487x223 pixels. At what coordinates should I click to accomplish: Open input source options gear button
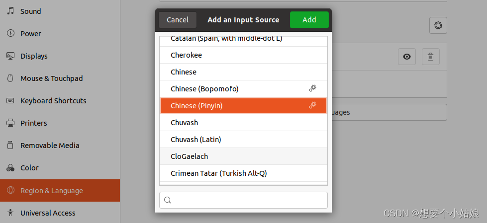(x=438, y=25)
